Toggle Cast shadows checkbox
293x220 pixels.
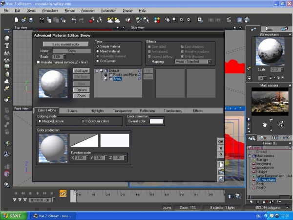point(182,46)
